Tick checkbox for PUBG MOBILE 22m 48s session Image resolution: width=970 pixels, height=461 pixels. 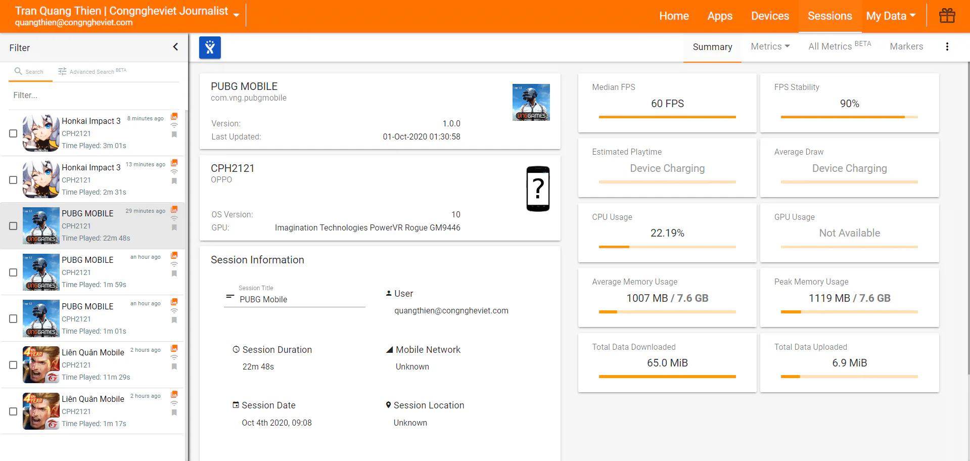[13, 226]
